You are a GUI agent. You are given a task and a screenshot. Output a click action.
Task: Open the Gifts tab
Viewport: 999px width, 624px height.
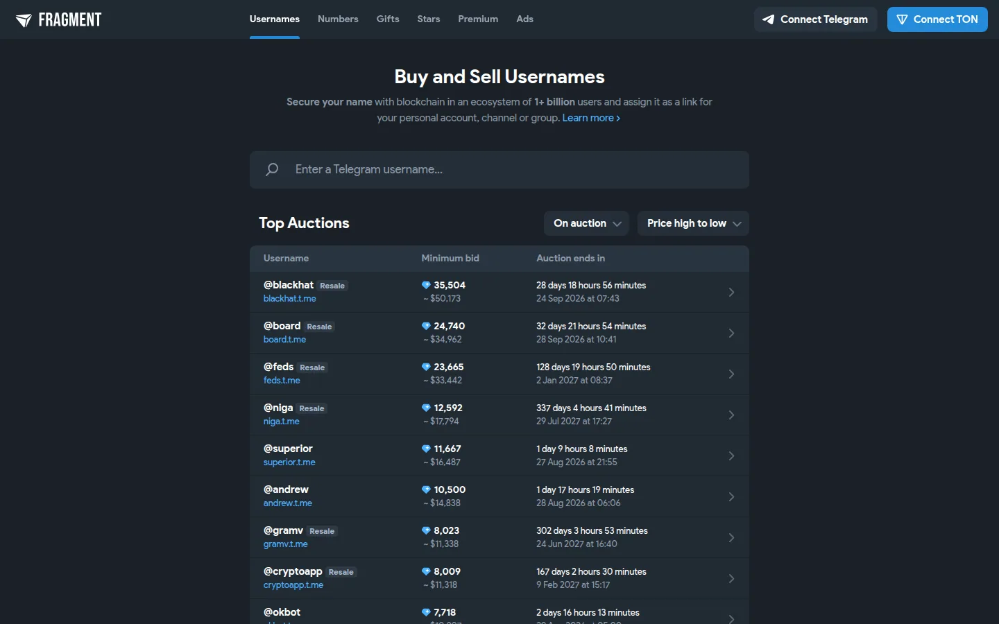pos(388,19)
